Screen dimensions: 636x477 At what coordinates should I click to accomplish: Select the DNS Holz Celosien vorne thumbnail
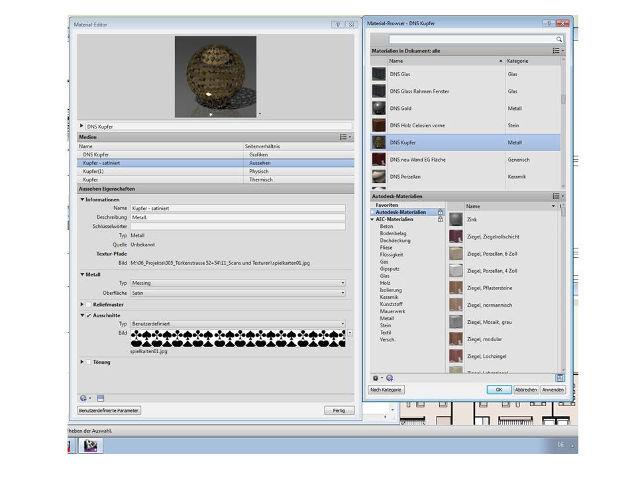379,125
